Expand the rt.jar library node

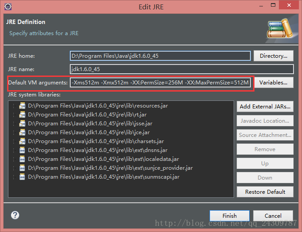(x=14, y=115)
